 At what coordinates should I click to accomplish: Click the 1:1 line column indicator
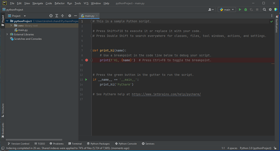pyautogui.click(x=223, y=148)
